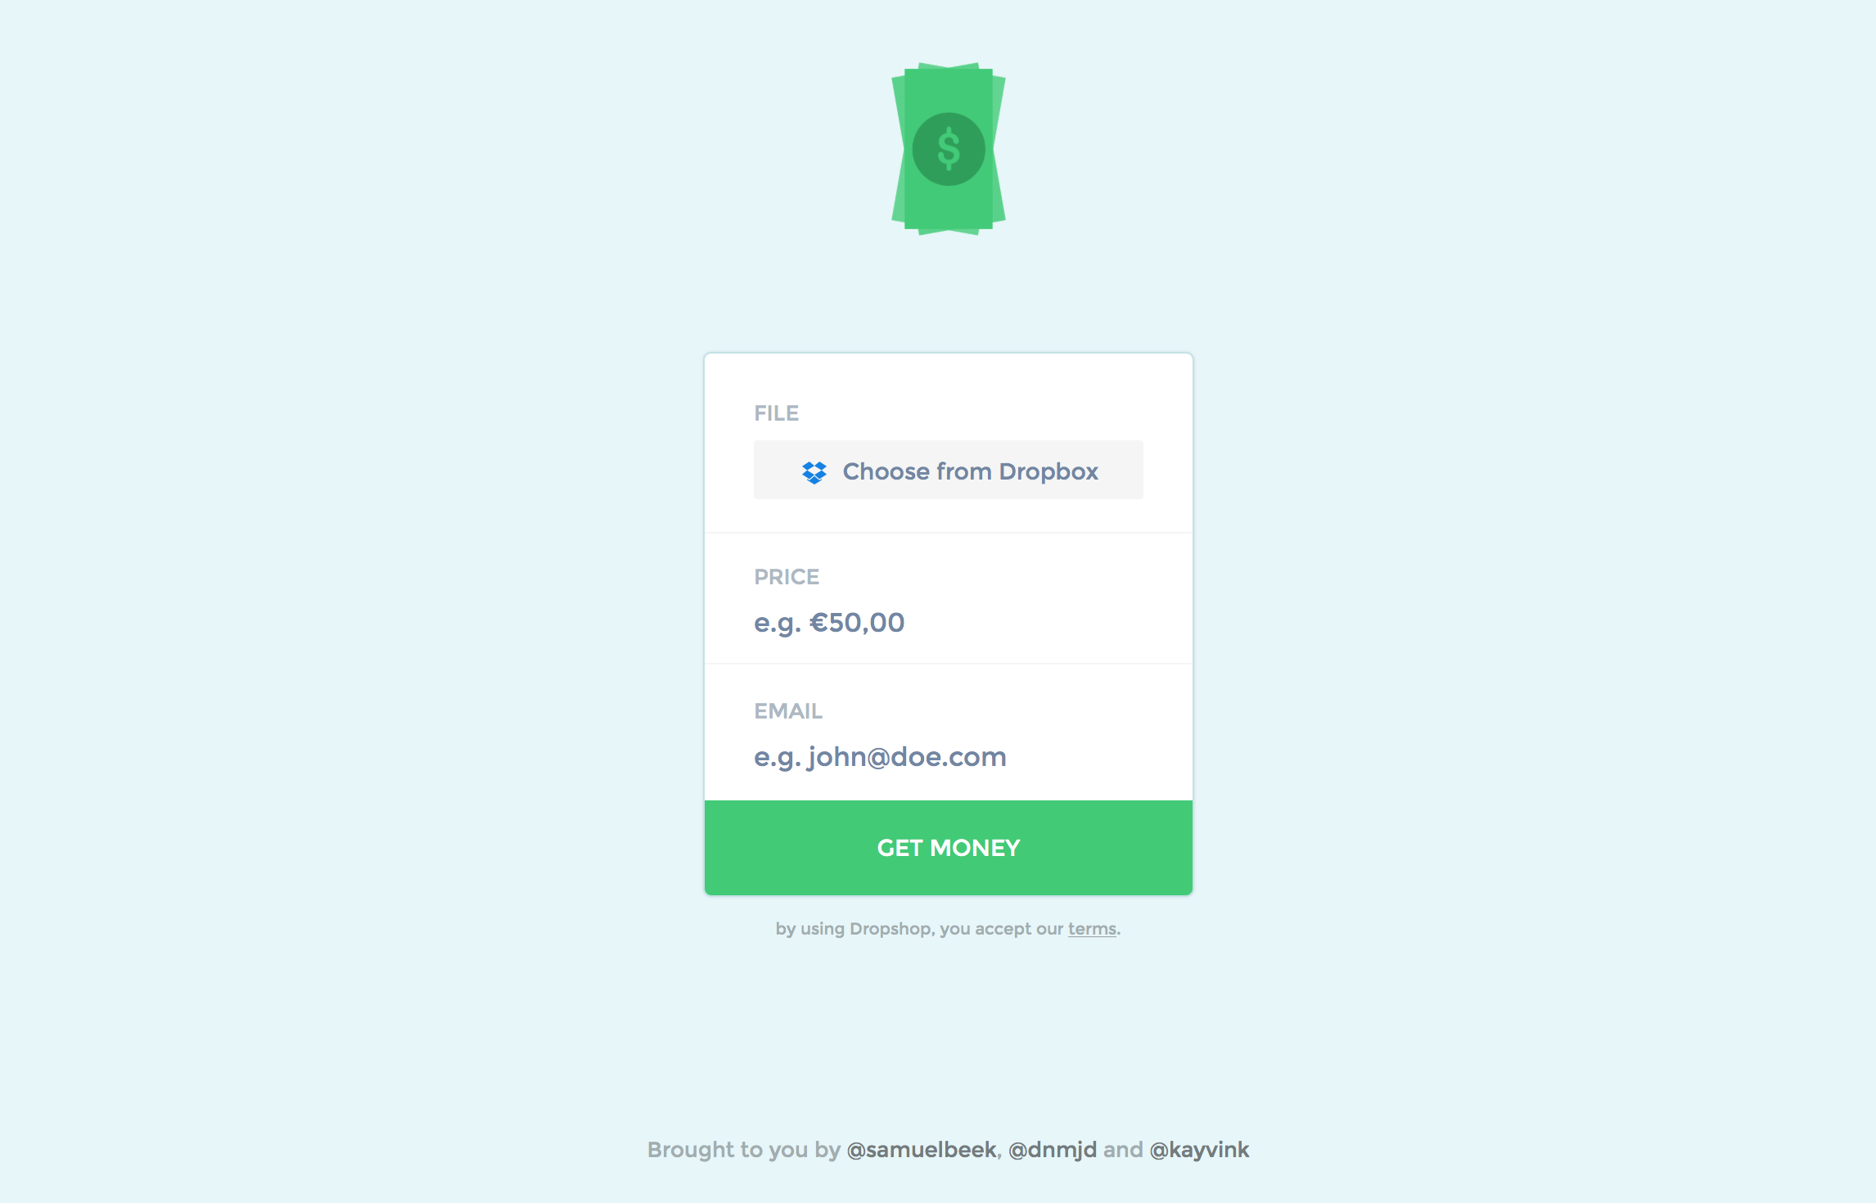
Task: Open @samuelbeek profile link
Action: point(922,1150)
